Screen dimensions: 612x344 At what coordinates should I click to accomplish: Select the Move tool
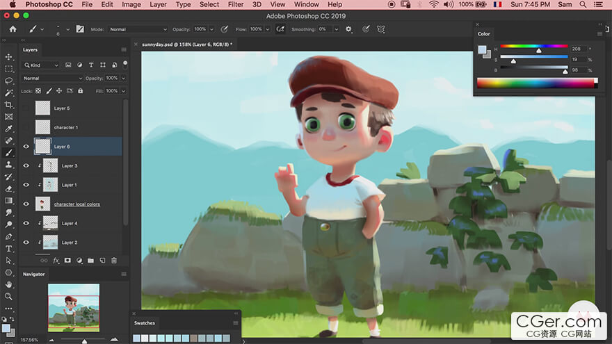coord(9,57)
